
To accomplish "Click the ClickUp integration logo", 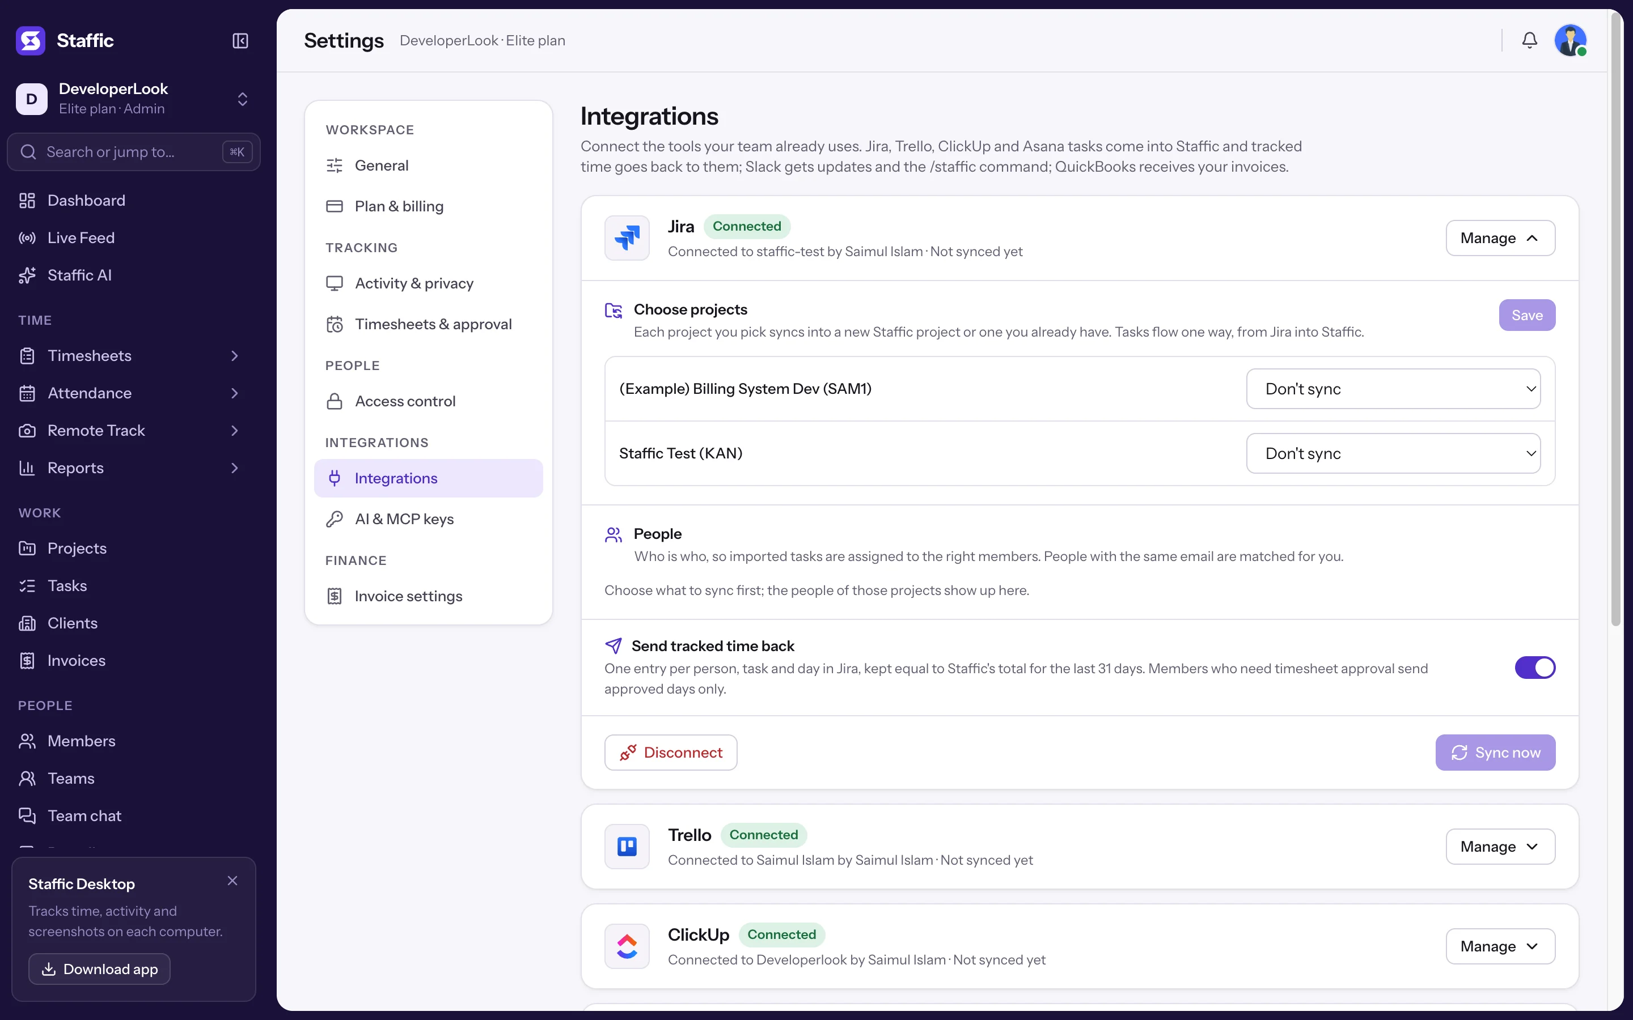I will point(627,946).
